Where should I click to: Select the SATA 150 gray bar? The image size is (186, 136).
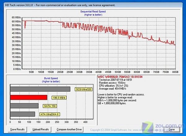[24, 106]
